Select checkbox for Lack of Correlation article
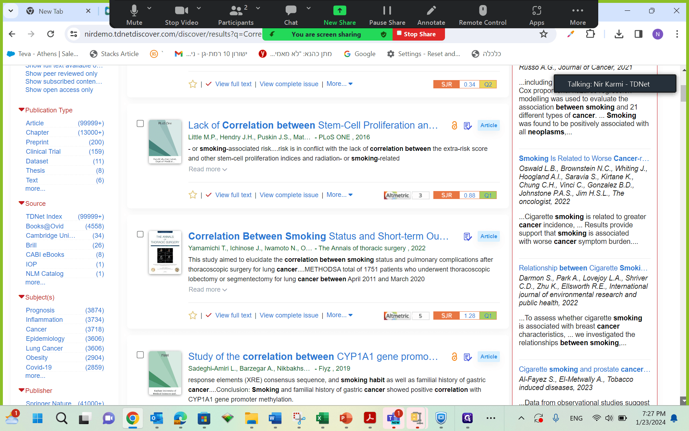The image size is (689, 431). (x=140, y=124)
